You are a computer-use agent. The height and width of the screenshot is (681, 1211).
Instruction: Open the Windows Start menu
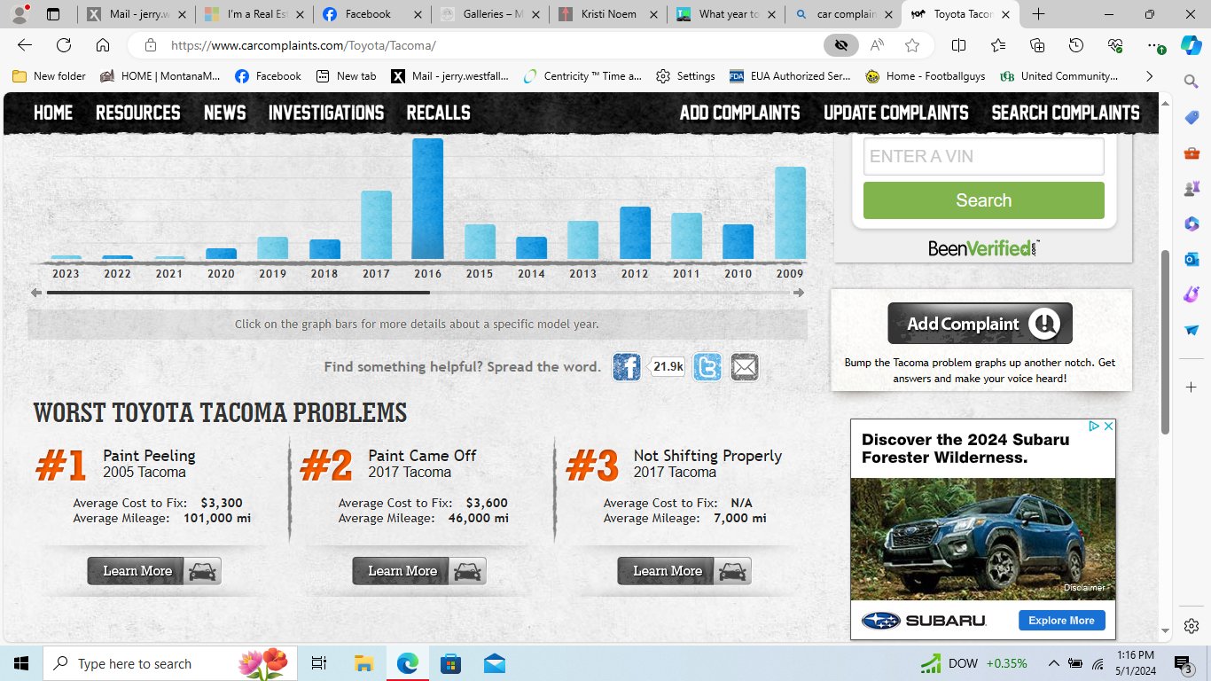pos(21,663)
